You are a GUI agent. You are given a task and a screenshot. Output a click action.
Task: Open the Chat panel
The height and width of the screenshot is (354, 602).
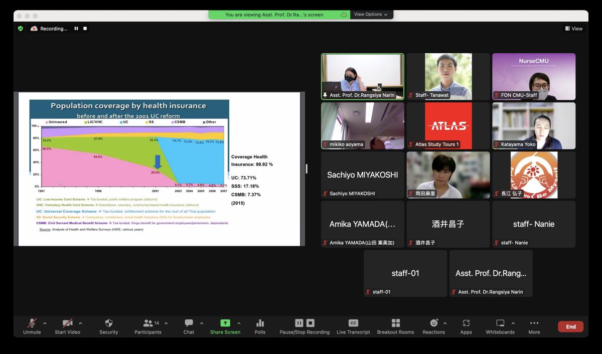click(x=189, y=323)
